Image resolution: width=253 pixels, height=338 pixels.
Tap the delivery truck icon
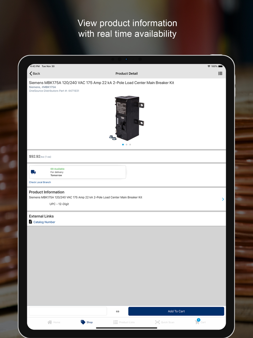(33, 172)
